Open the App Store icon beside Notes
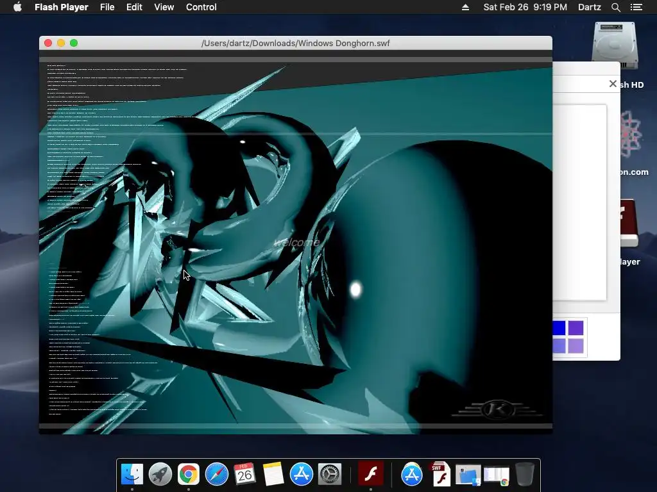The width and height of the screenshot is (657, 492). click(302, 474)
